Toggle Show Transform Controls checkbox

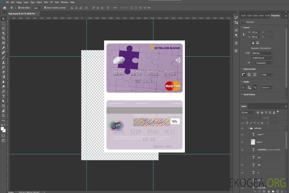(45, 8)
